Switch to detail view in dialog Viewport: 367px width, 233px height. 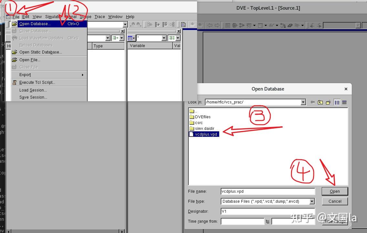coord(344,102)
